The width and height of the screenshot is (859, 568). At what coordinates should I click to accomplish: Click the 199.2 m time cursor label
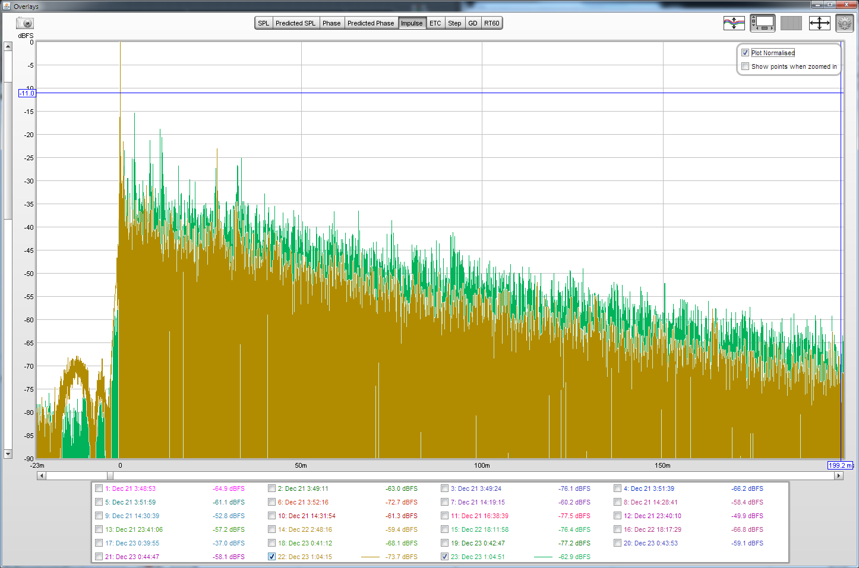coord(841,465)
